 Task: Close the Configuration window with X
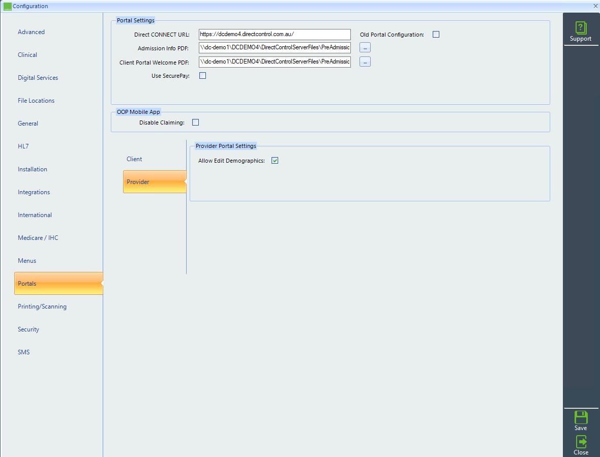click(x=595, y=6)
